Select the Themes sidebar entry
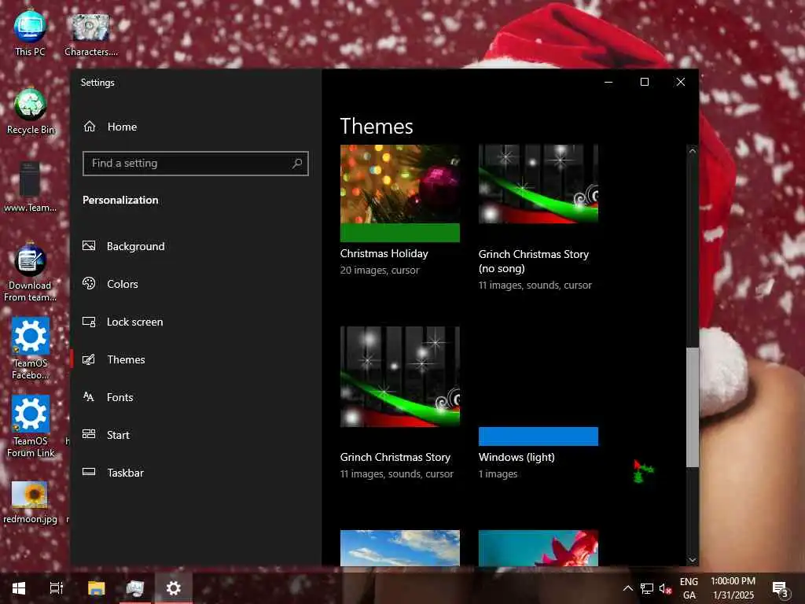The image size is (805, 604). 195,359
